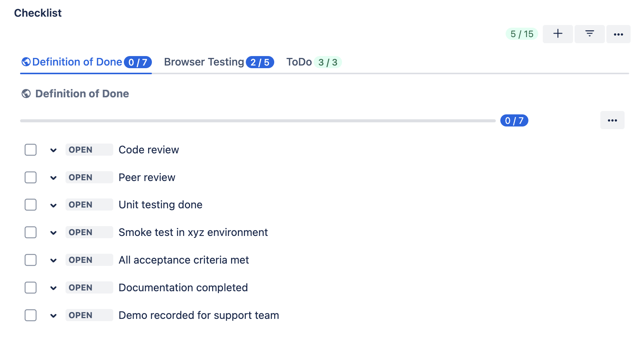Expand the chevron next to Code review
The height and width of the screenshot is (356, 642).
click(53, 150)
